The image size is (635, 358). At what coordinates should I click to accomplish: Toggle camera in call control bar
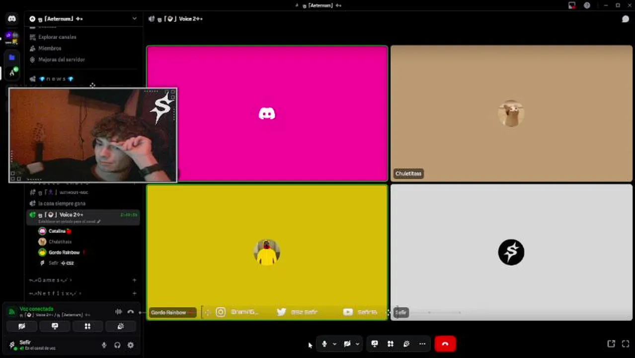click(347, 344)
